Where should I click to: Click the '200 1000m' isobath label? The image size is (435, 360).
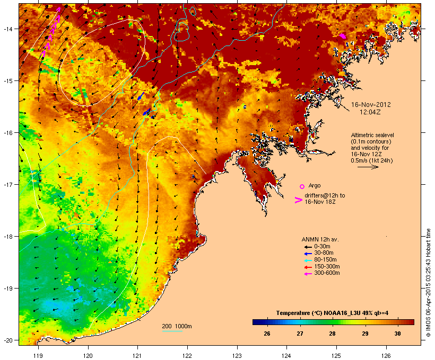pos(177,326)
